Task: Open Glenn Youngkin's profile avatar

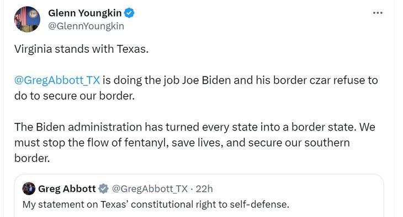Action: coord(27,19)
